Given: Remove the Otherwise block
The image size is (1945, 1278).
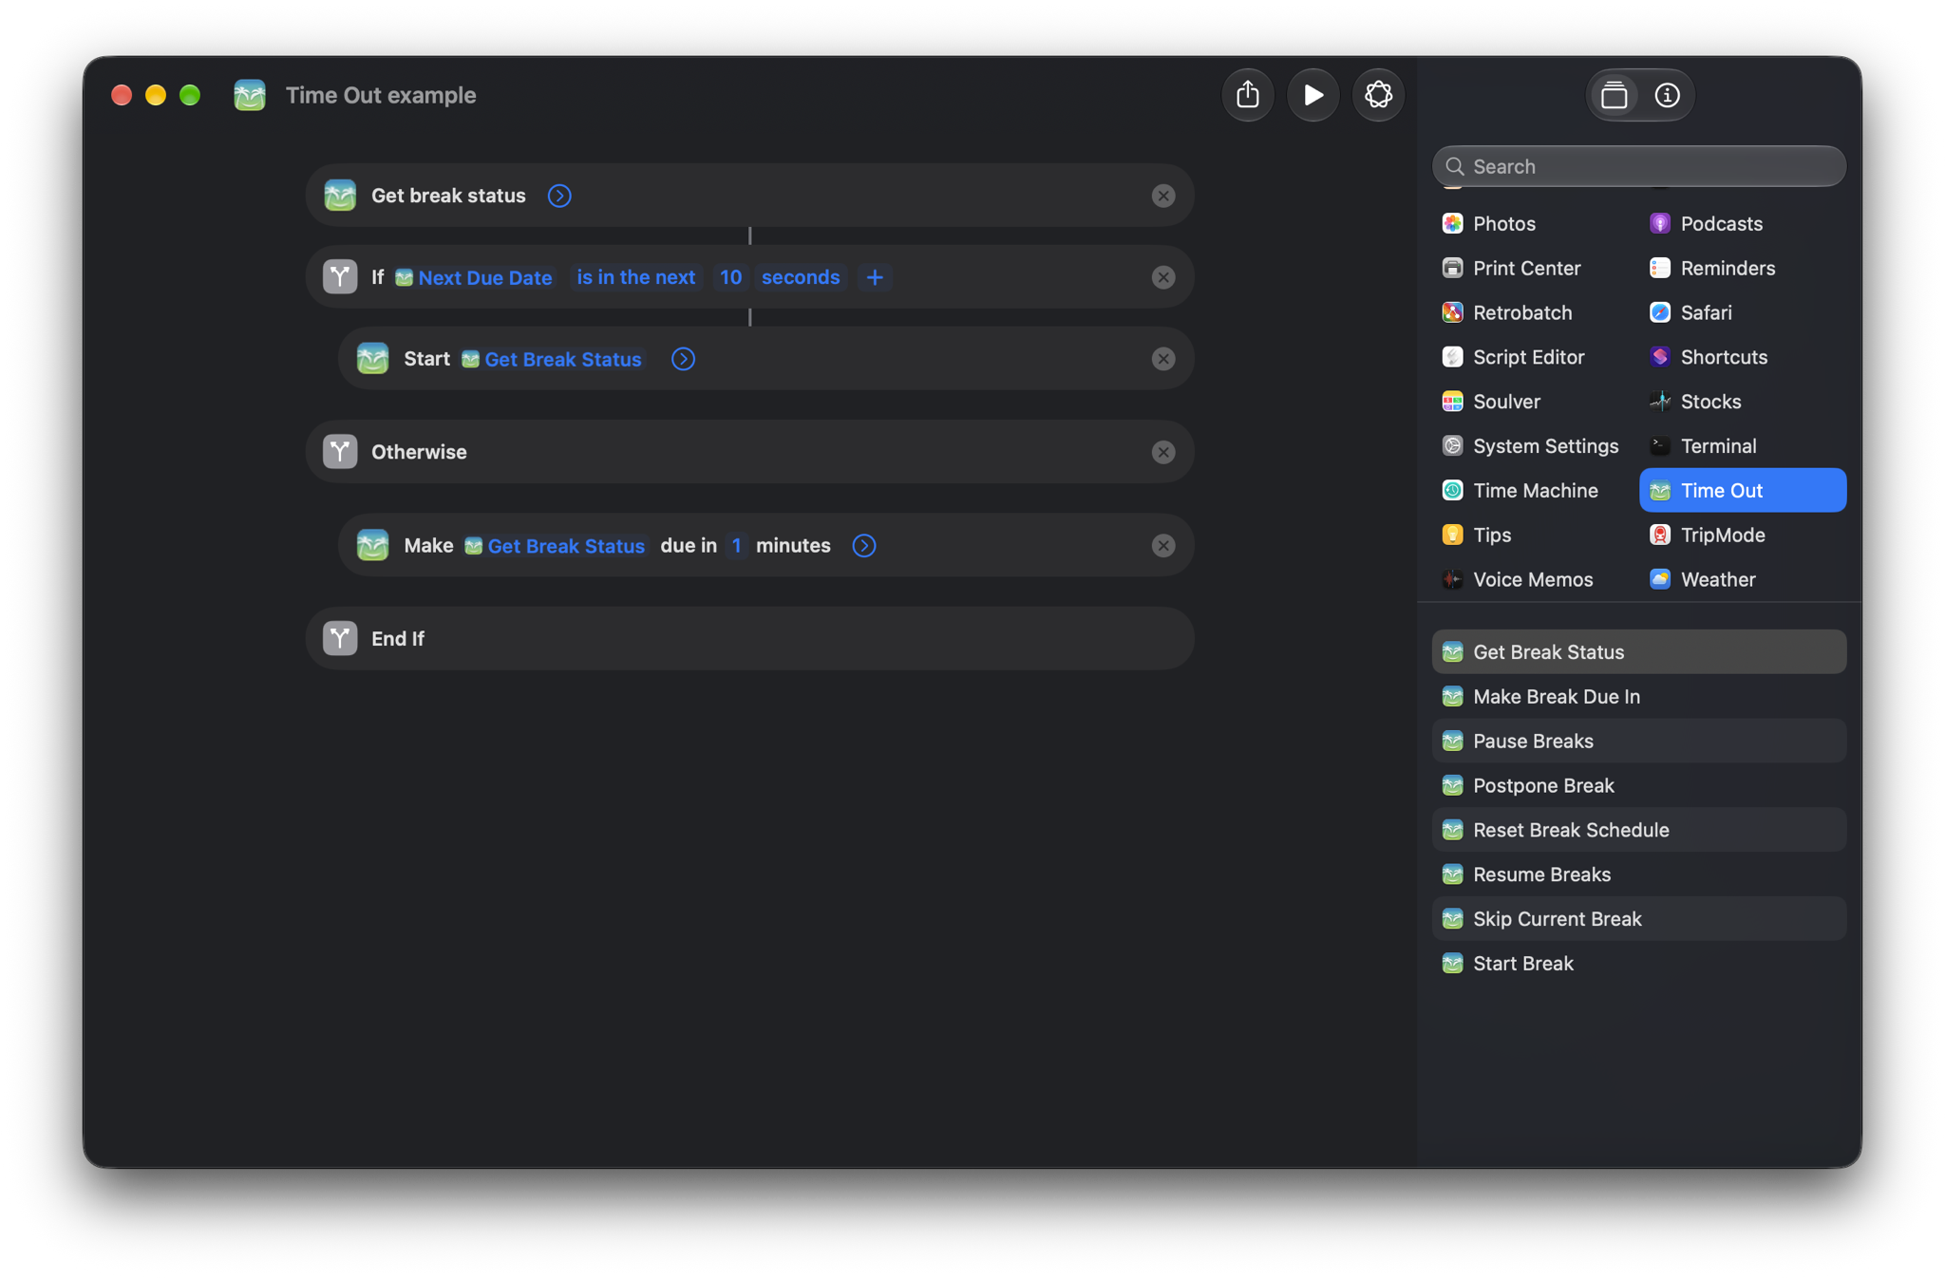Looking at the screenshot, I should tap(1162, 452).
